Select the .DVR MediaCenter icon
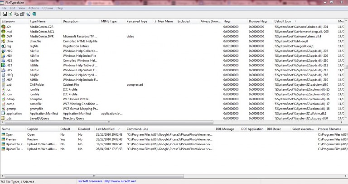Screen dimensions: 348x184 coord(4,36)
